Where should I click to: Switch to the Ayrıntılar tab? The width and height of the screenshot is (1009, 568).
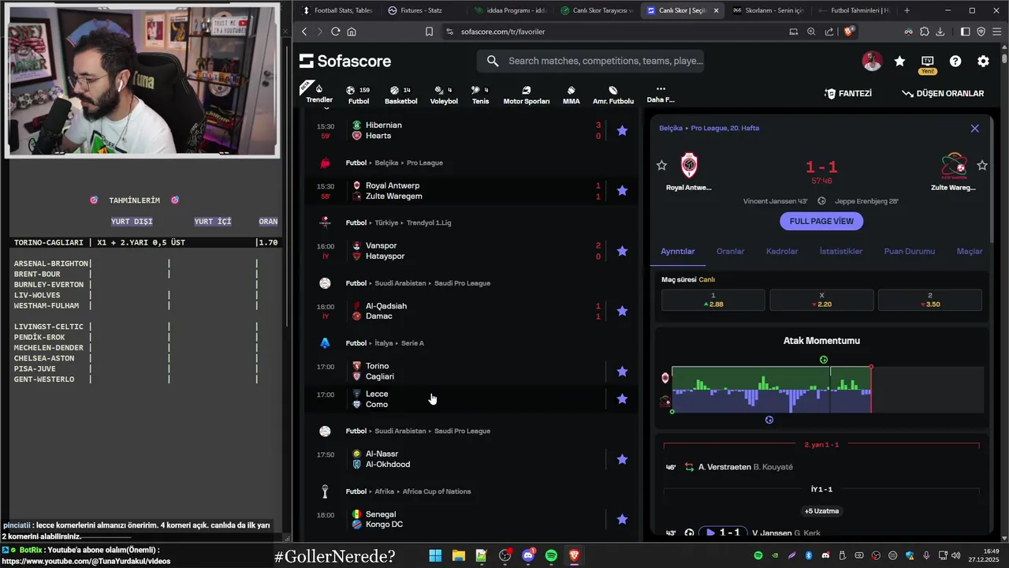point(678,251)
